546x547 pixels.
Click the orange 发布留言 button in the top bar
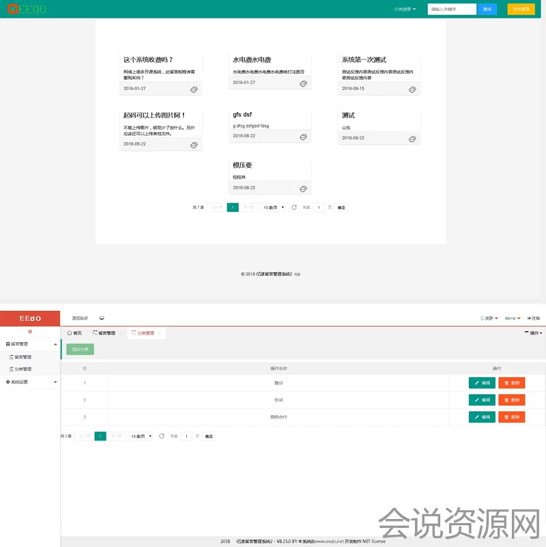point(521,10)
